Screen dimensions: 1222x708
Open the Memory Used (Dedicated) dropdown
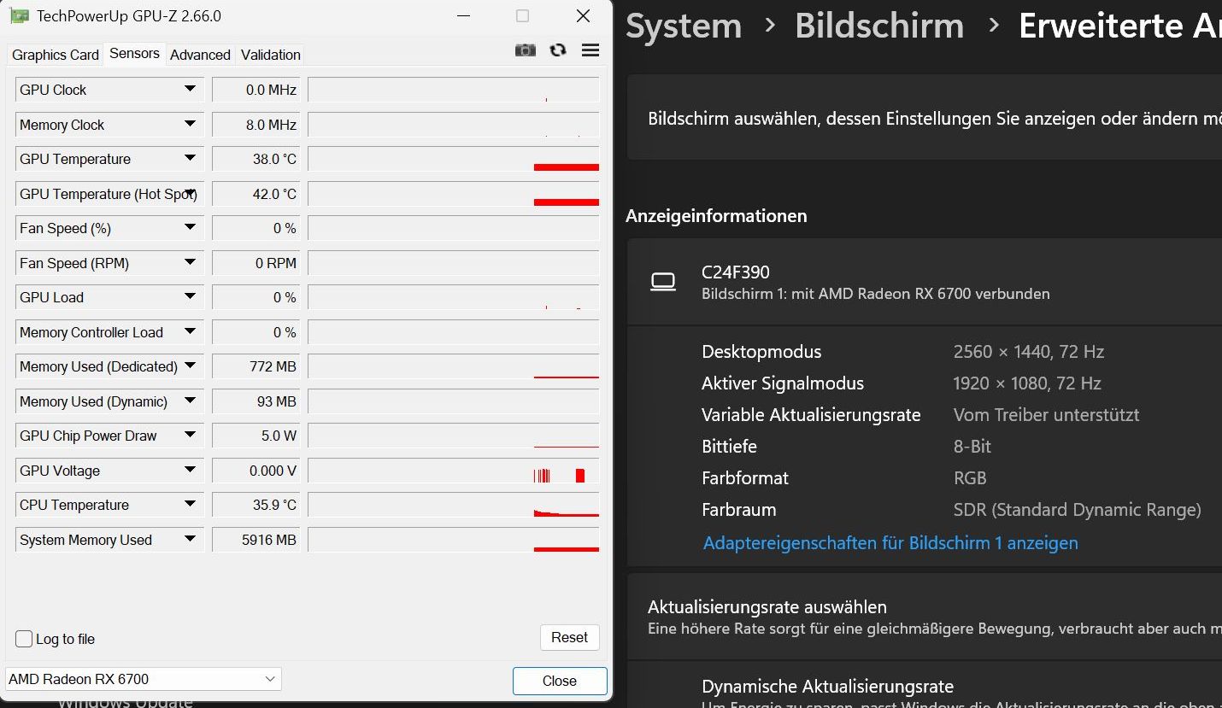point(190,366)
